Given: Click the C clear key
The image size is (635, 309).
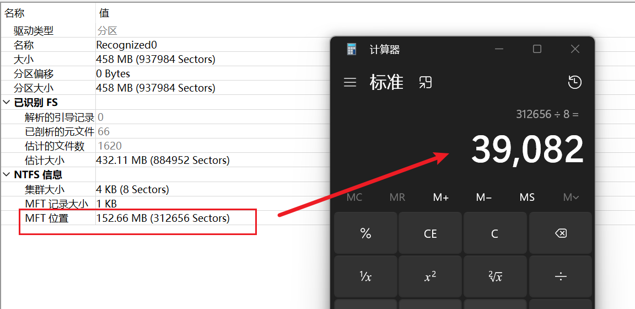Looking at the screenshot, I should (495, 233).
